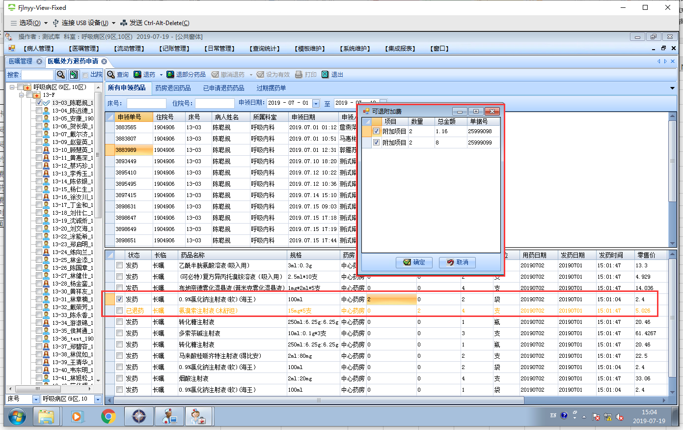This screenshot has height=430, width=683.
Task: Open the 申领日期 start date dropdown
Action: pos(316,103)
